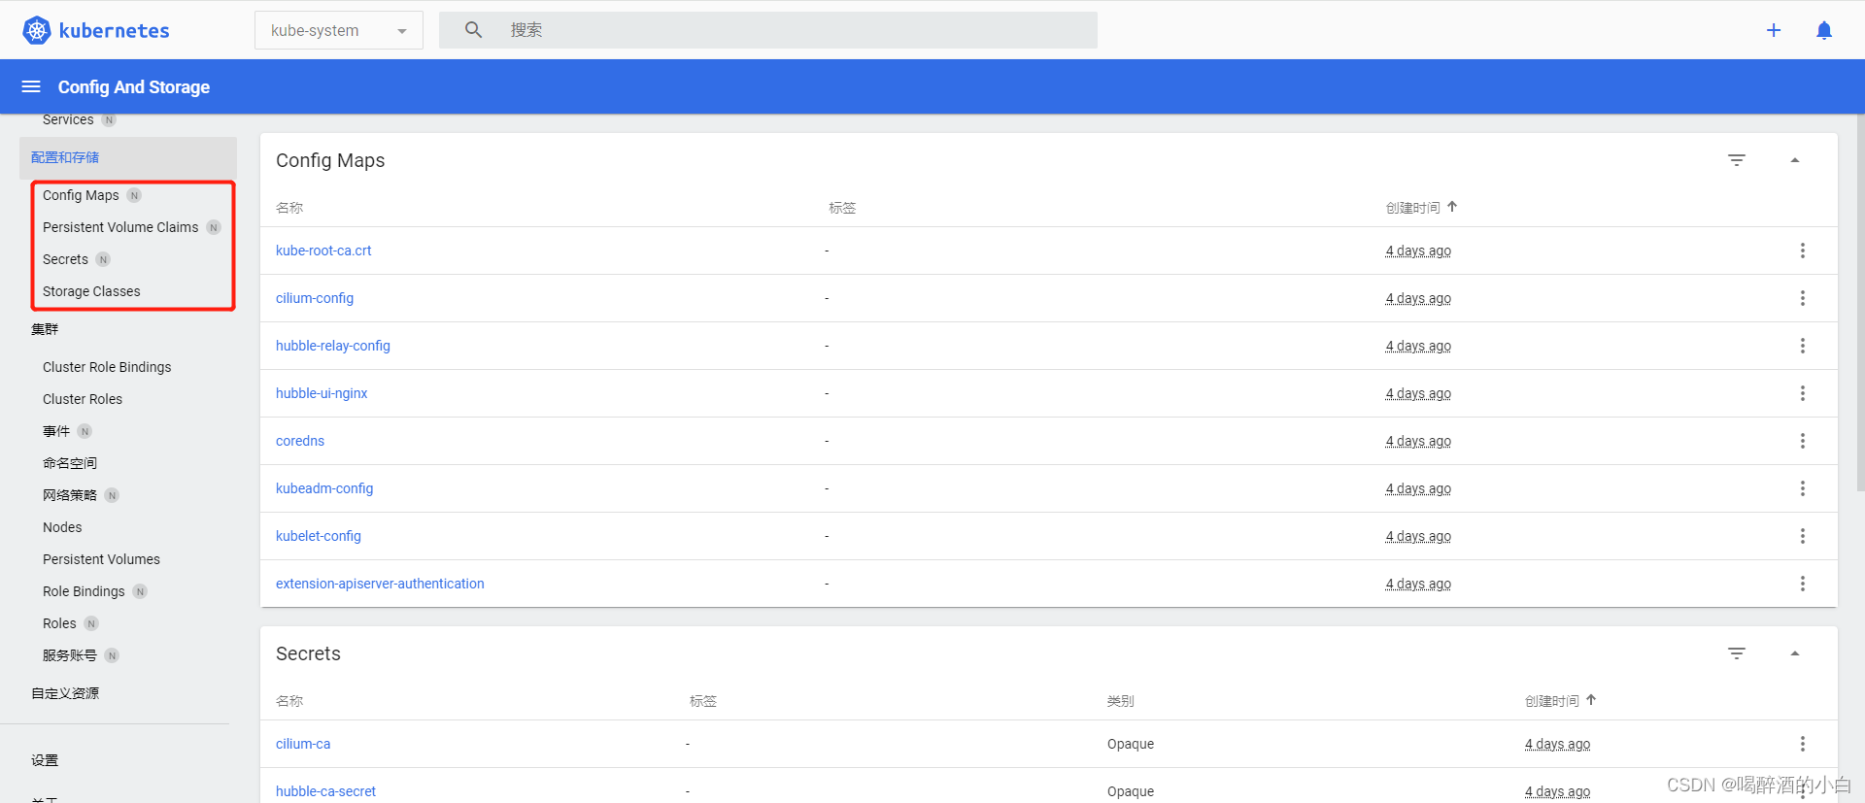Screen dimensions: 1865x803
Task: Open the extension-apiserver-authentication config map
Action: click(380, 584)
